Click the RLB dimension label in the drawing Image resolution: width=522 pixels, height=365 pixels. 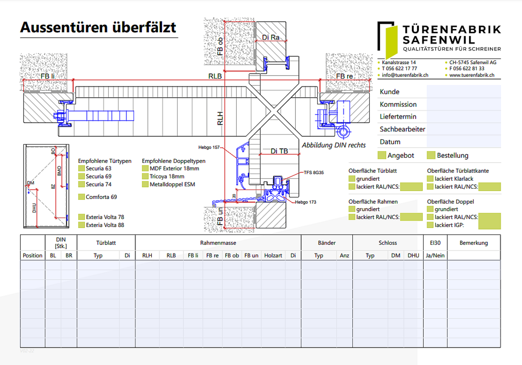click(x=215, y=76)
